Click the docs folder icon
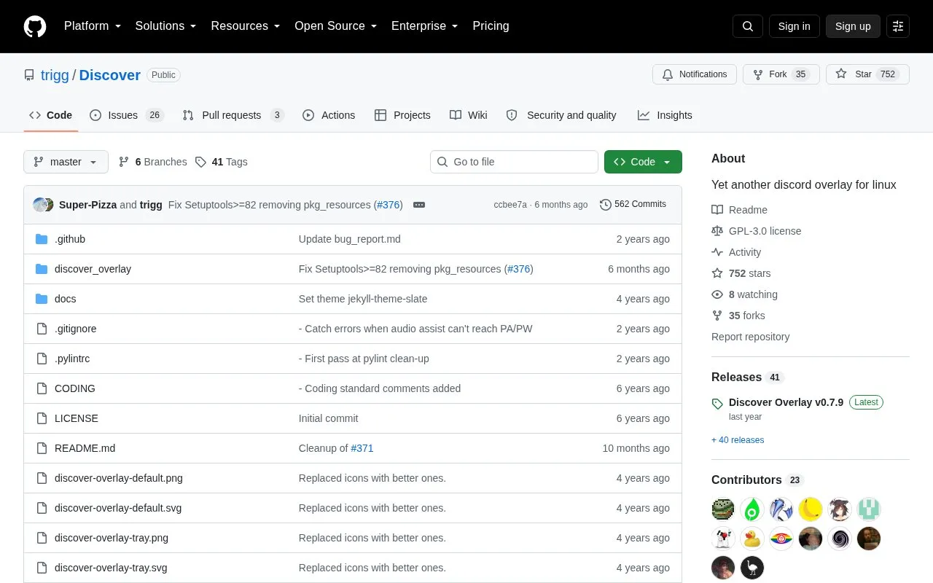 pos(42,299)
